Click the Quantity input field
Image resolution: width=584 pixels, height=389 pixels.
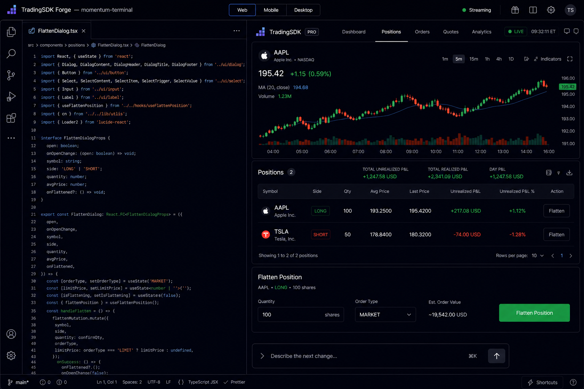pos(301,315)
